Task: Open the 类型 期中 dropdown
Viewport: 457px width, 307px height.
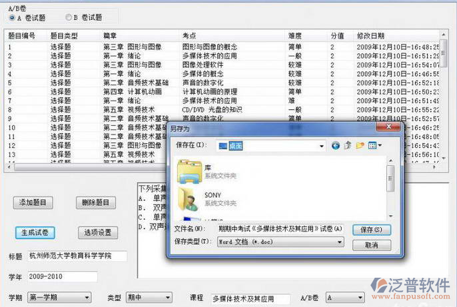Action: click(168, 298)
